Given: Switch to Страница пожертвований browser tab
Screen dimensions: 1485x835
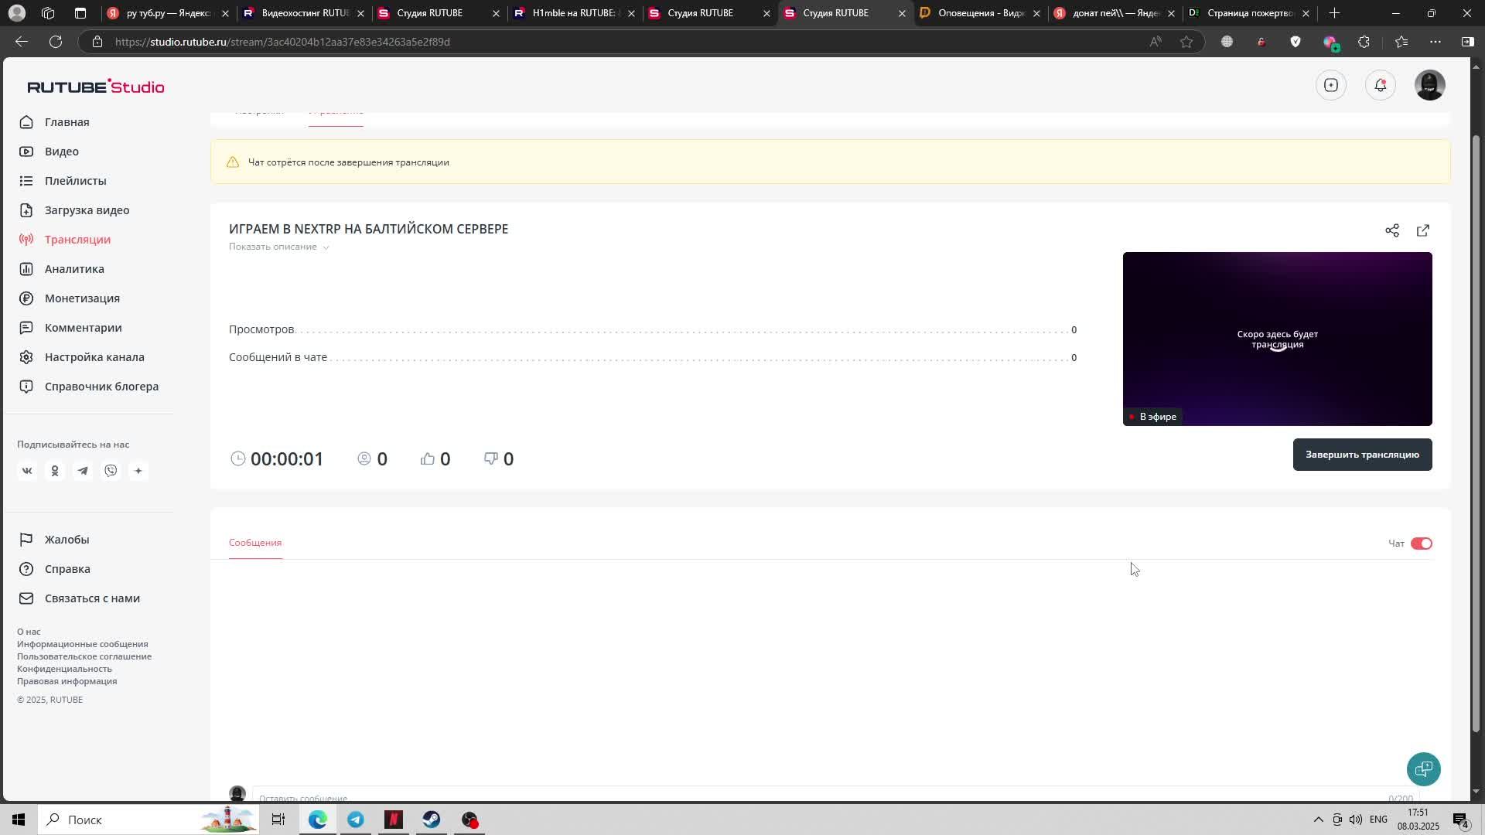Looking at the screenshot, I should [x=1251, y=13].
